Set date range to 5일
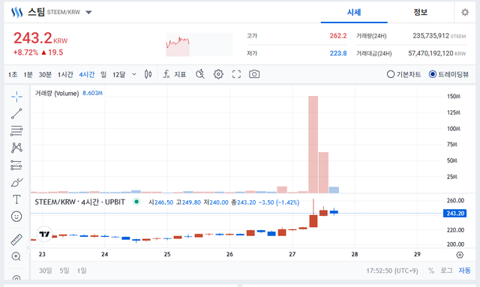The width and height of the screenshot is (480, 287). click(64, 271)
